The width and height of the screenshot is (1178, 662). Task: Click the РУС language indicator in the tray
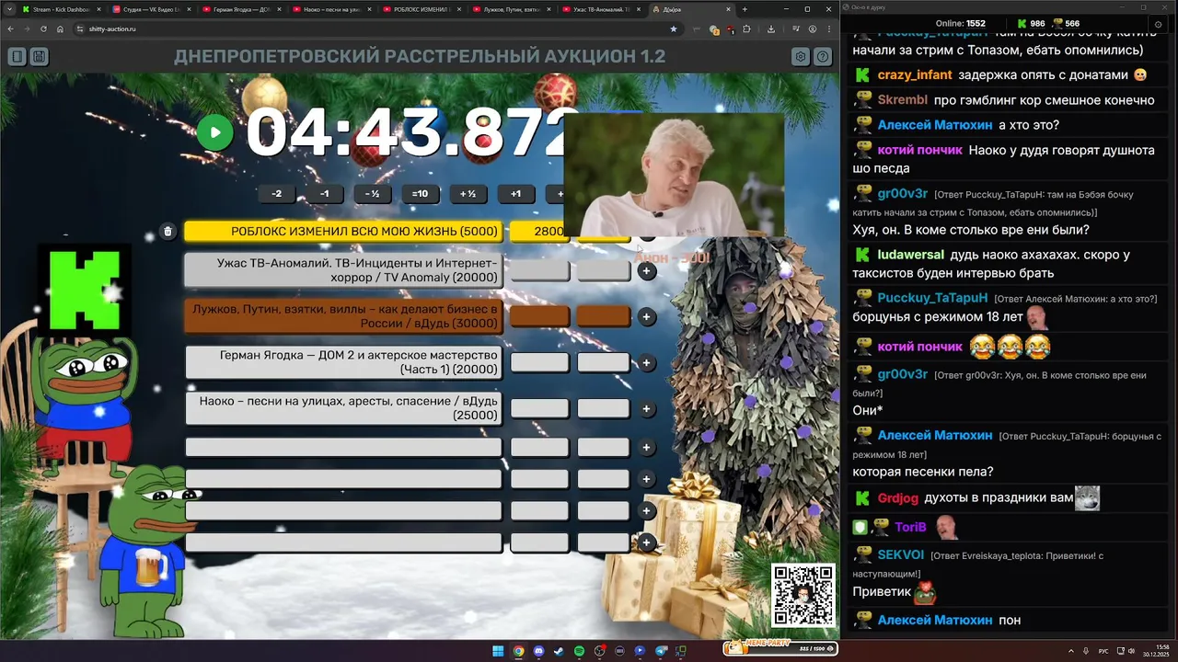(x=1103, y=651)
